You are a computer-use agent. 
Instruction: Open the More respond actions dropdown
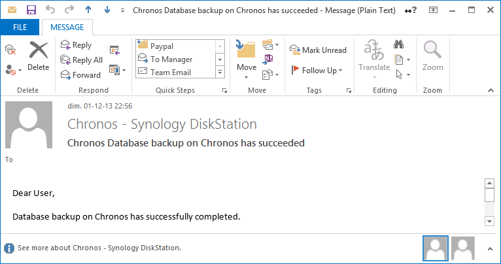[117, 69]
